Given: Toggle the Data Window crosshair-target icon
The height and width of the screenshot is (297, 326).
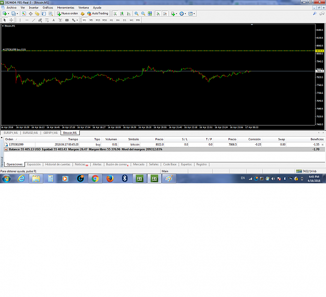Looking at the screenshot, I should [x=31, y=14].
